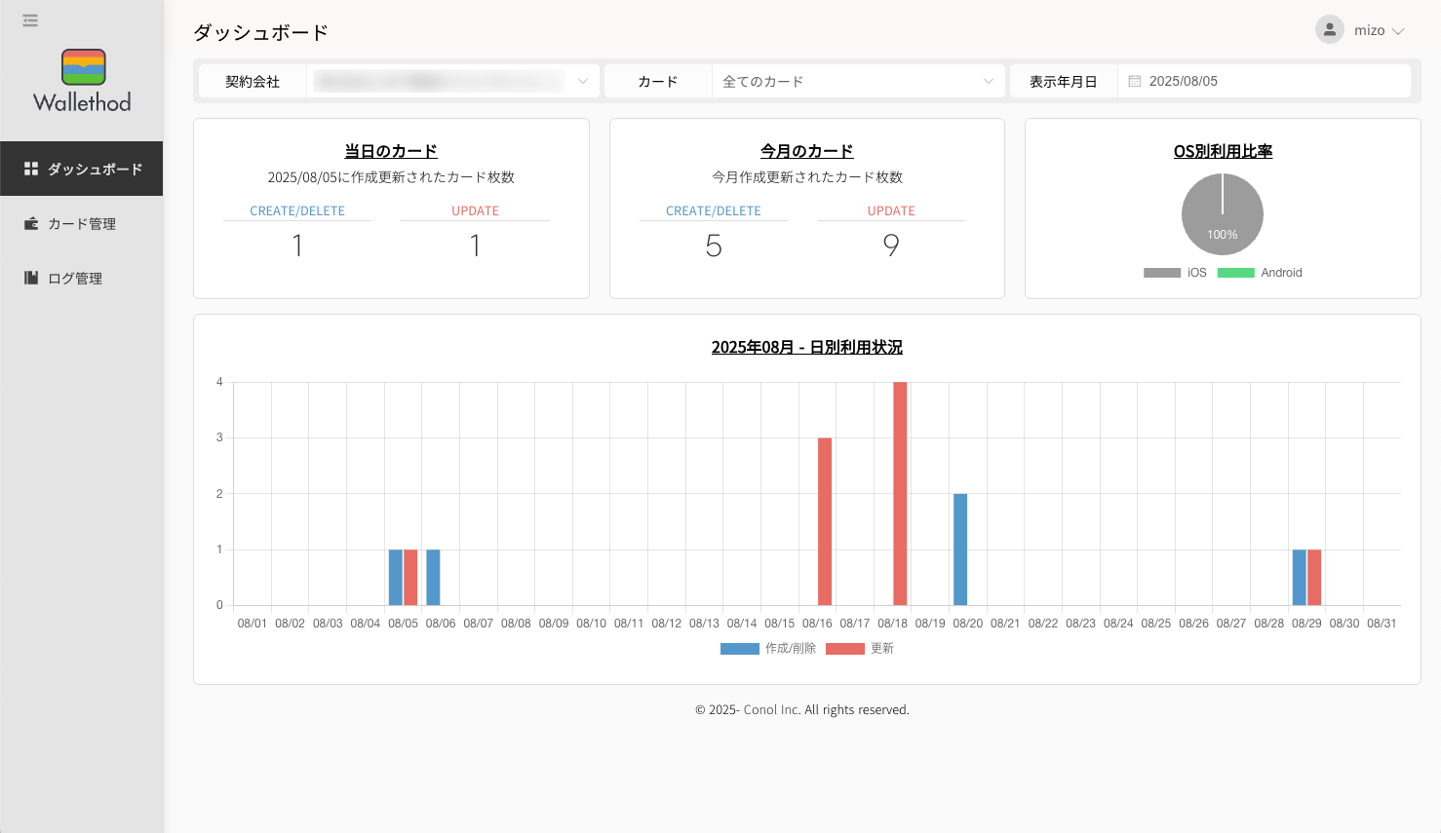Click the tallest red bar on 08/18
The height and width of the screenshot is (833, 1441).
[900, 493]
